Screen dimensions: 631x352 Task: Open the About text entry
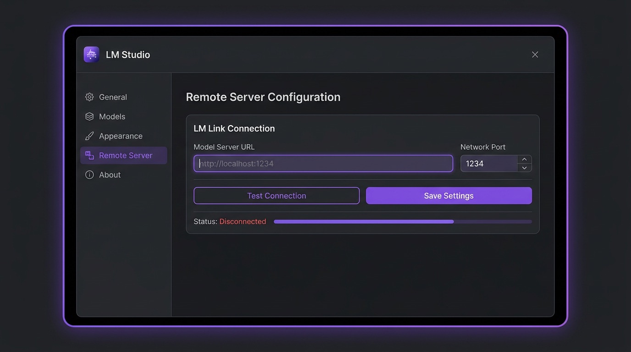(x=110, y=175)
